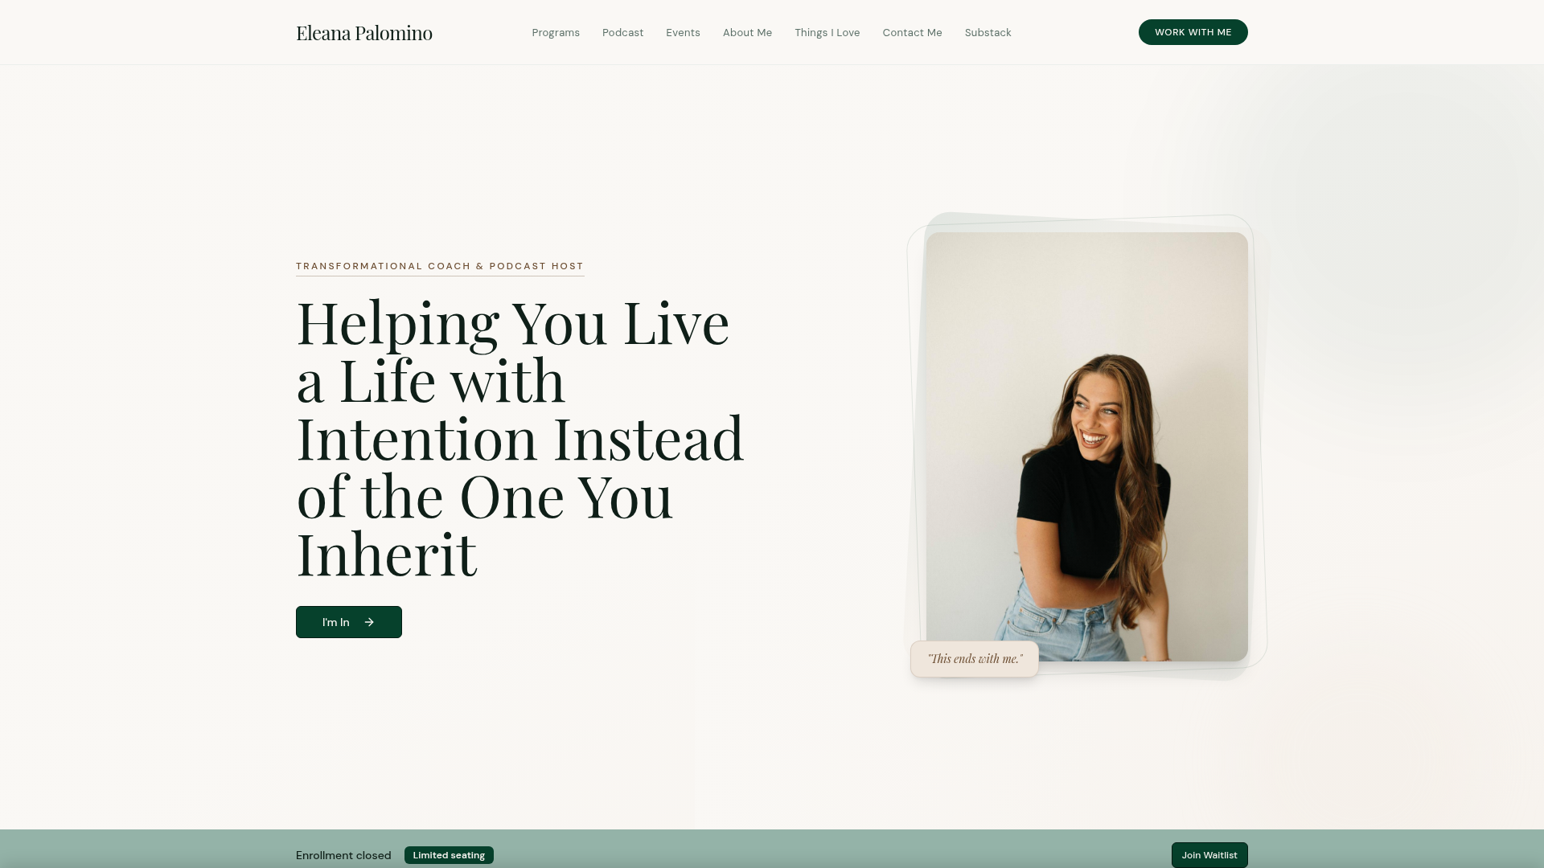The image size is (1544, 868).
Task: Click the Eleana Palomino site logo
Action: pyautogui.click(x=364, y=32)
